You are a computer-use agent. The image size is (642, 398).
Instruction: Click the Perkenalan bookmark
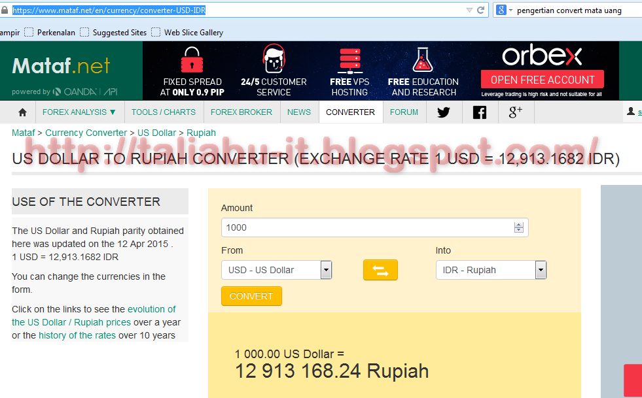tap(50, 32)
